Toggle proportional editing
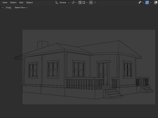Screen dimensions: 158x118 (x=91, y=3)
